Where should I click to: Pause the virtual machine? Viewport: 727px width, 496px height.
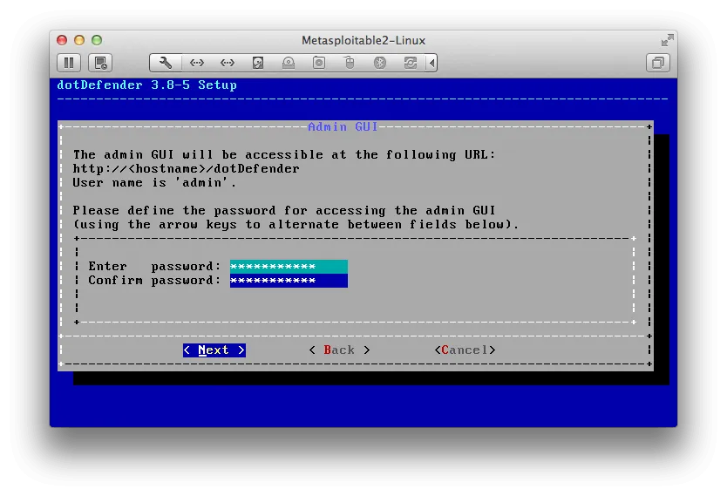click(x=69, y=63)
